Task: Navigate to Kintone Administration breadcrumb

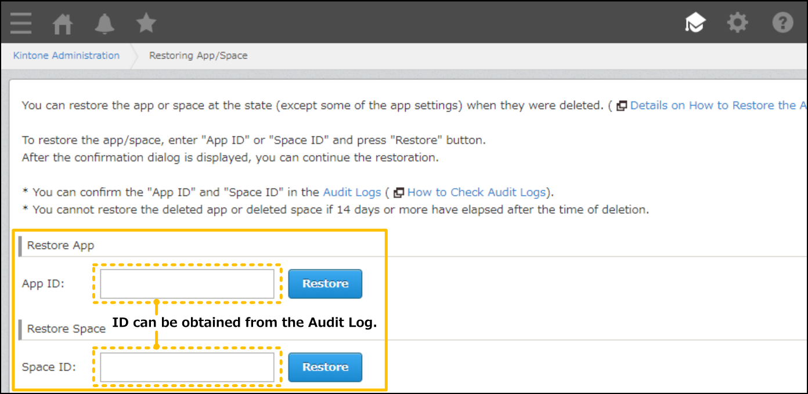Action: coord(66,56)
